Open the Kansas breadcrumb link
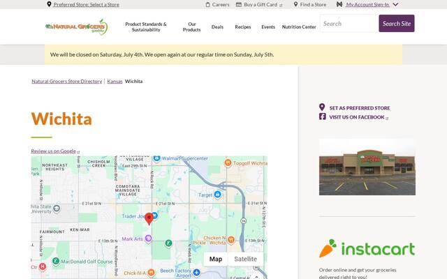 pos(115,81)
